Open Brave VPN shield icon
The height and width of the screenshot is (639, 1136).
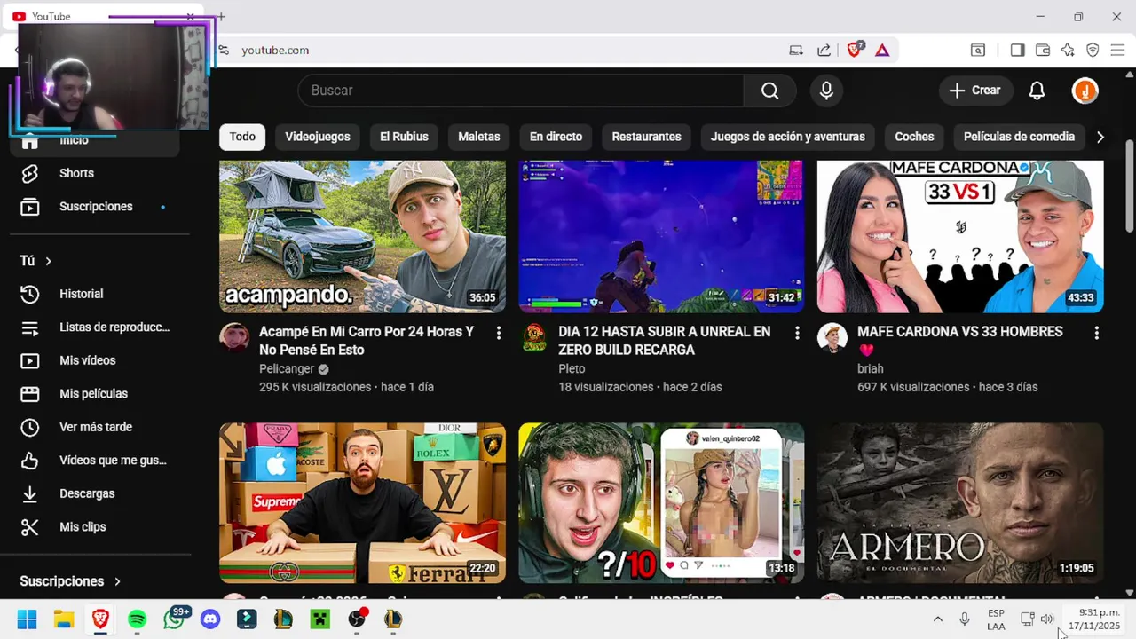click(x=1093, y=51)
